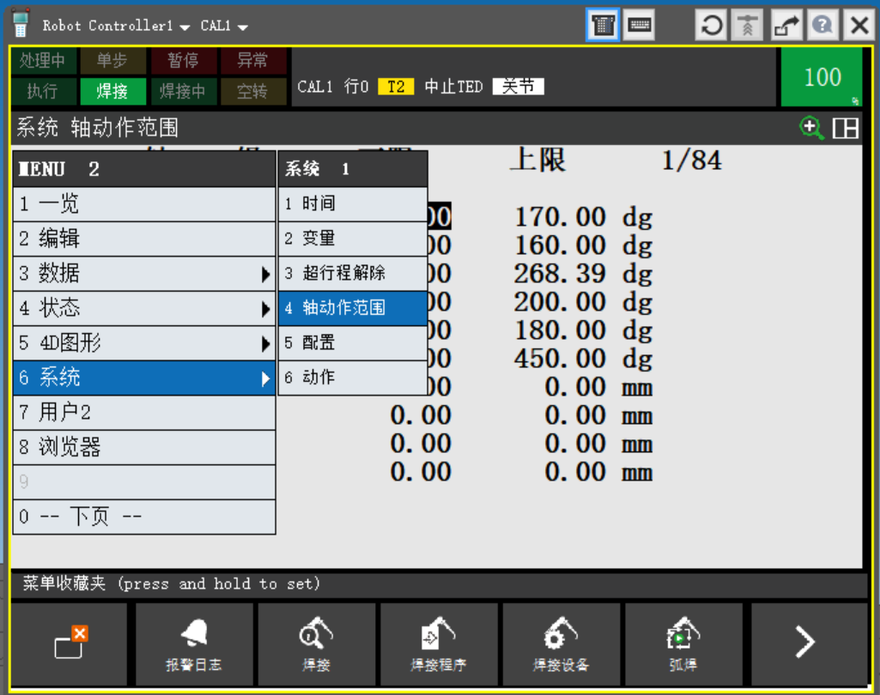This screenshot has width=880, height=695.
Task: Select menu item 1 一览
Action: click(144, 204)
